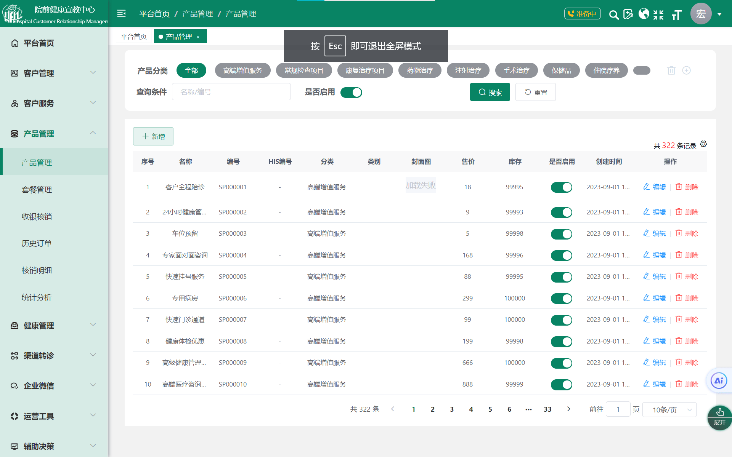The image size is (732, 457).
Task: Open the 10条/页 page size dropdown
Action: [x=669, y=409]
